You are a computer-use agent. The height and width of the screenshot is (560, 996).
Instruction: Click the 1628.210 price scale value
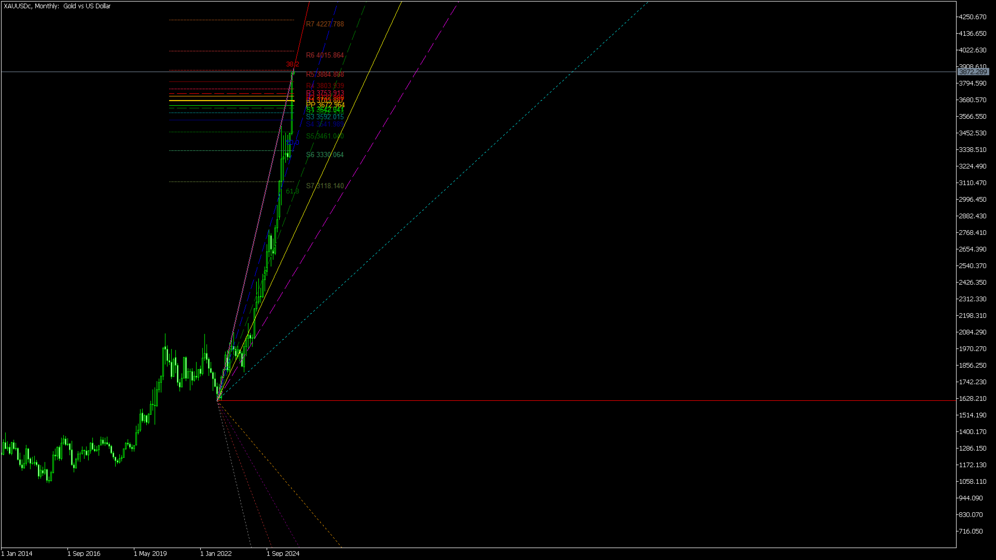coord(972,399)
